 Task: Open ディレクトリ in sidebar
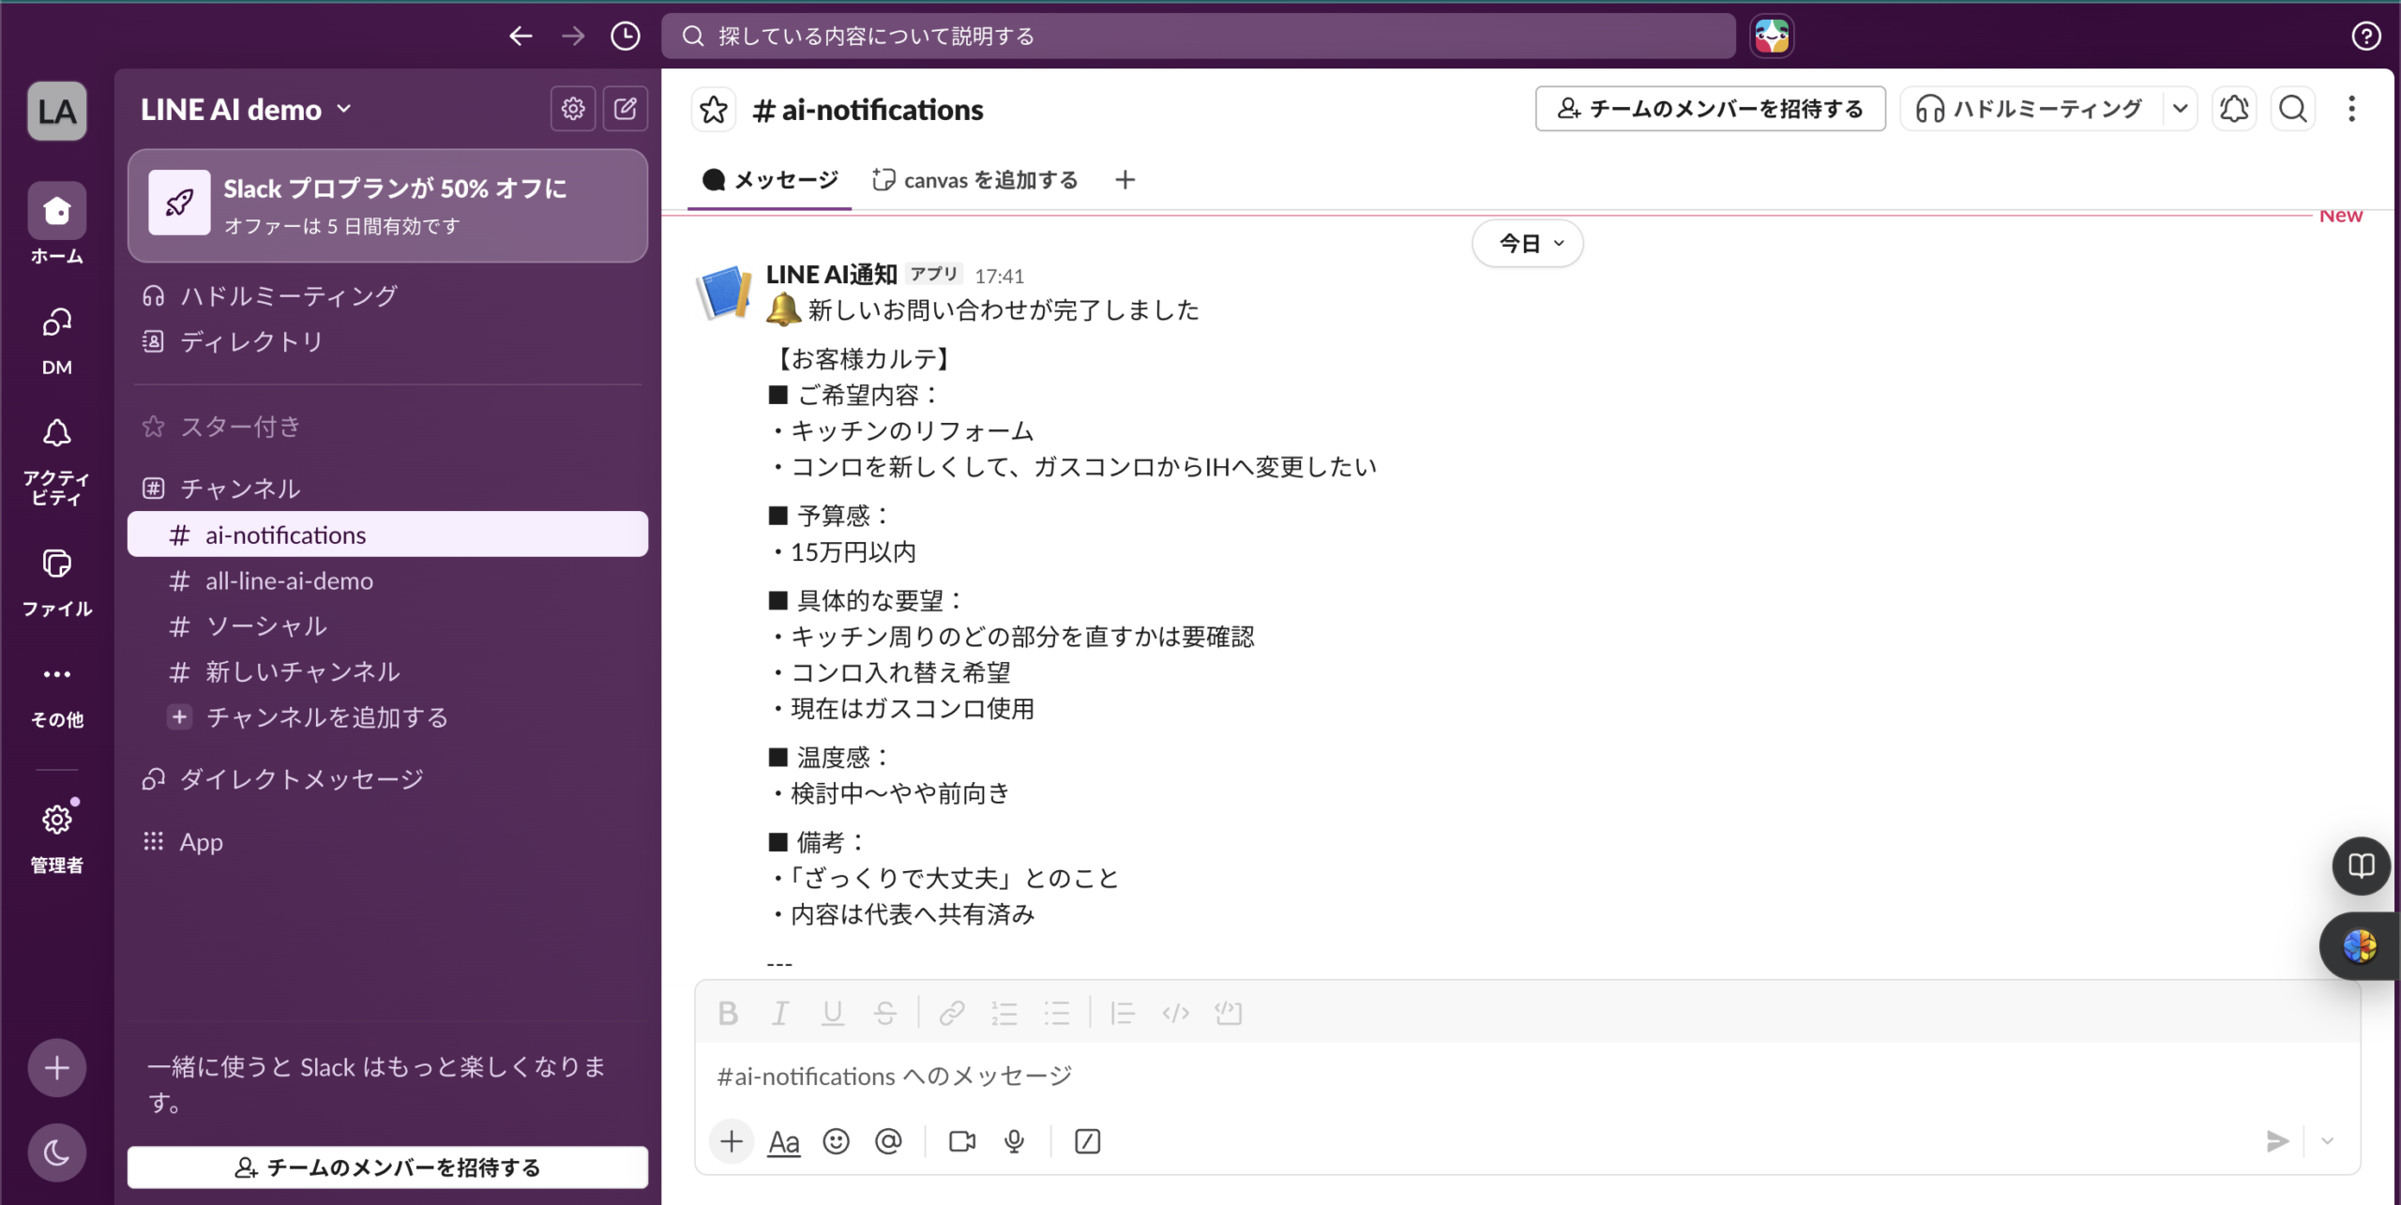pos(387,341)
